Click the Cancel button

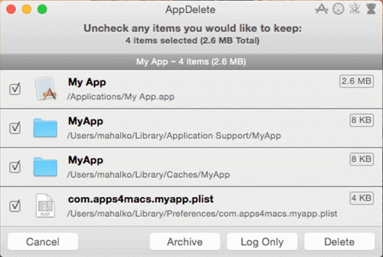pyautogui.click(x=43, y=242)
